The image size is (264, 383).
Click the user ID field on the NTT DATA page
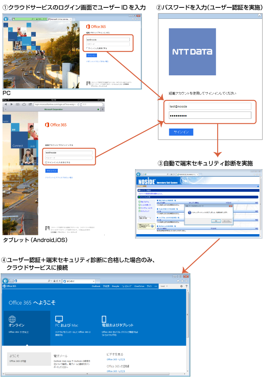coord(210,106)
